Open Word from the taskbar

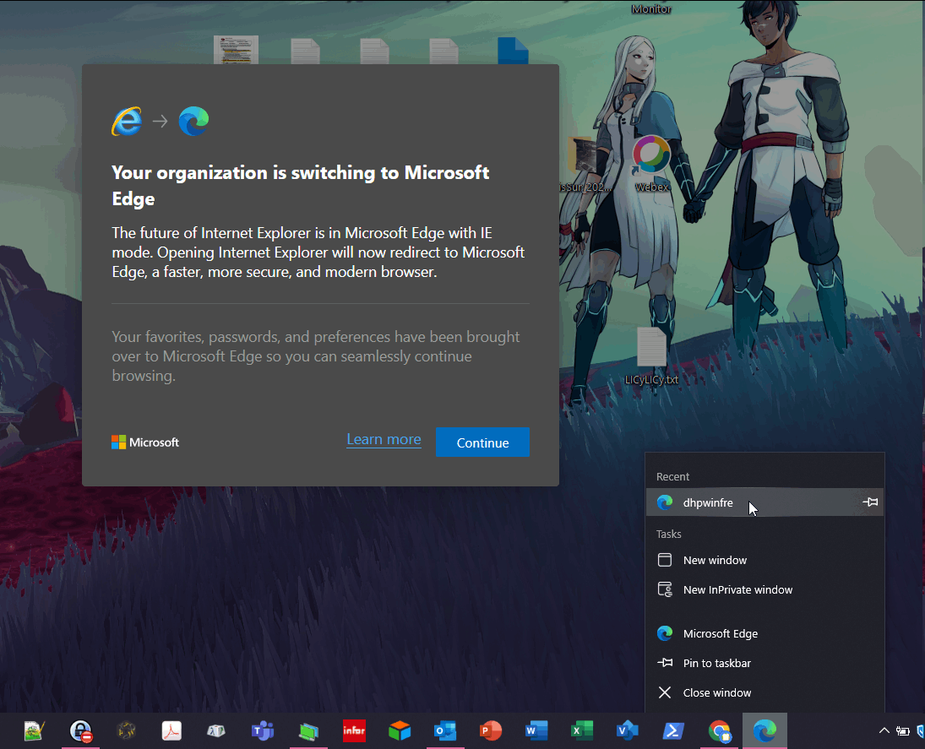click(x=536, y=731)
